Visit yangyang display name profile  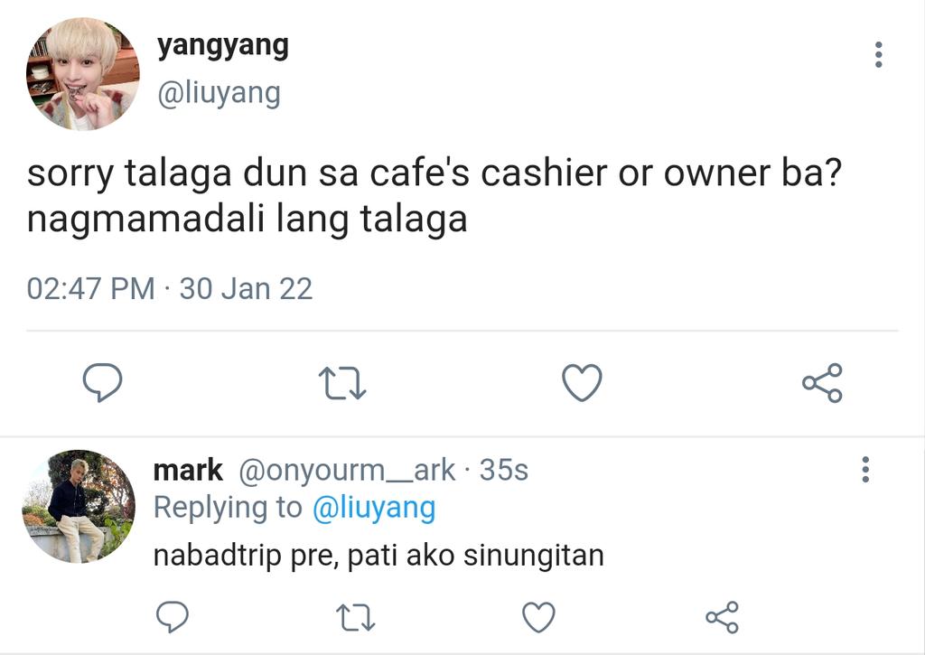point(223,47)
